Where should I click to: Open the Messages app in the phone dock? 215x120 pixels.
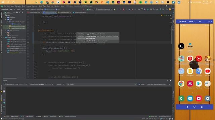[x=190, y=99]
